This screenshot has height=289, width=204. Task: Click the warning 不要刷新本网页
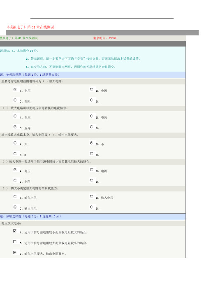(x=71, y=67)
